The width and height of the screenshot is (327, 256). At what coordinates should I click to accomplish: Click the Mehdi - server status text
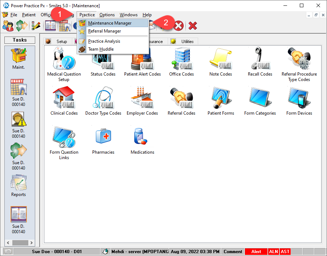140,252
